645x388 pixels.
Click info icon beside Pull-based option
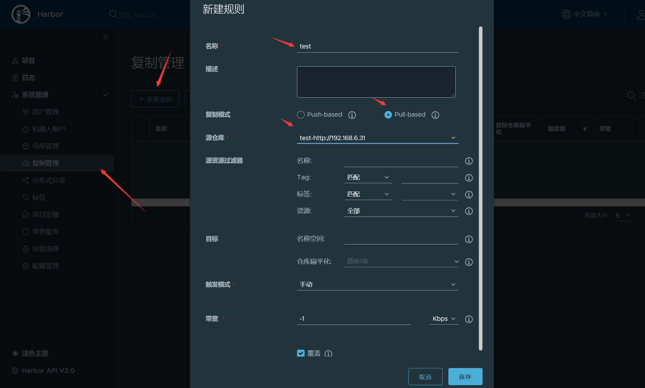(x=435, y=115)
